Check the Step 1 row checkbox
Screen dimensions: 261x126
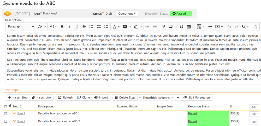point(6,114)
